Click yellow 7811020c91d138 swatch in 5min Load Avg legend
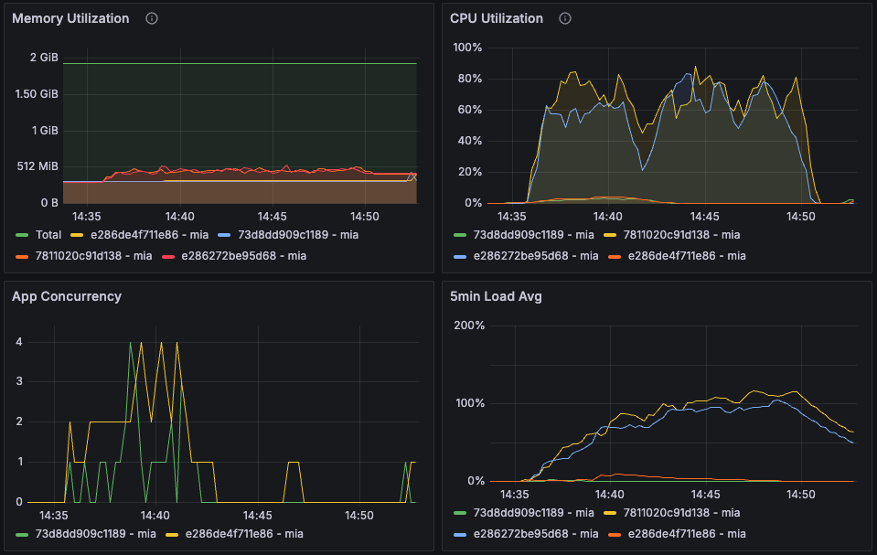877x555 pixels. coord(613,513)
